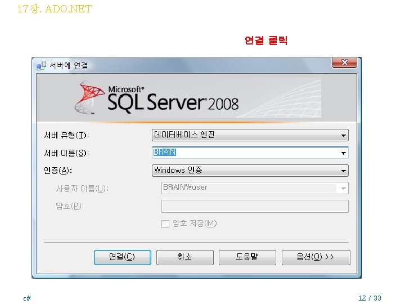Click the SQL Server 2008 logo icon
405x304 pixels.
pyautogui.click(x=89, y=97)
